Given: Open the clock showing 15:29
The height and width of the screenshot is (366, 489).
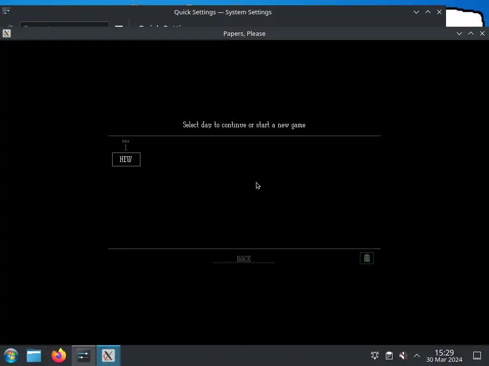Looking at the screenshot, I should click(444, 356).
